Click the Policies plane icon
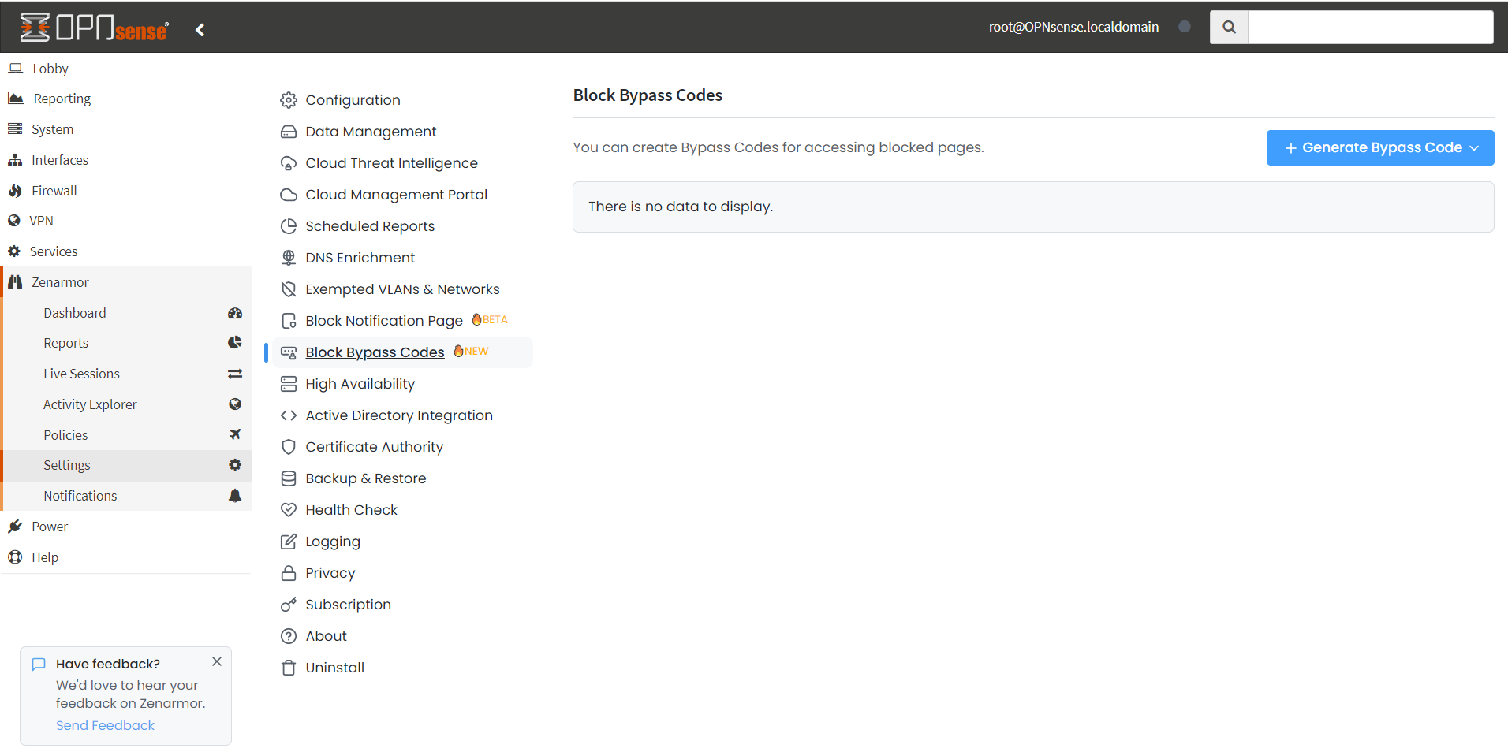The image size is (1508, 752). point(235,434)
